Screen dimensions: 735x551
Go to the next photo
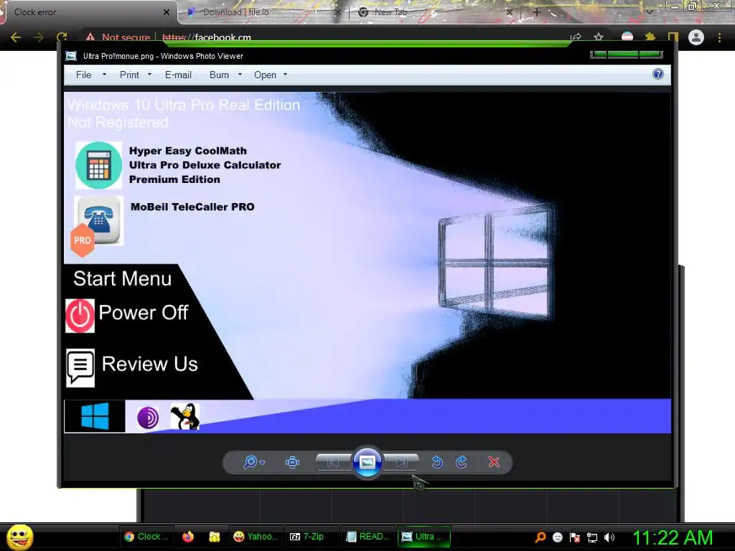tap(402, 463)
